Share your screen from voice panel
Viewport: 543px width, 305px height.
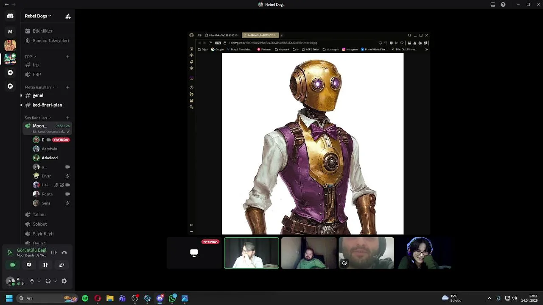point(29,265)
